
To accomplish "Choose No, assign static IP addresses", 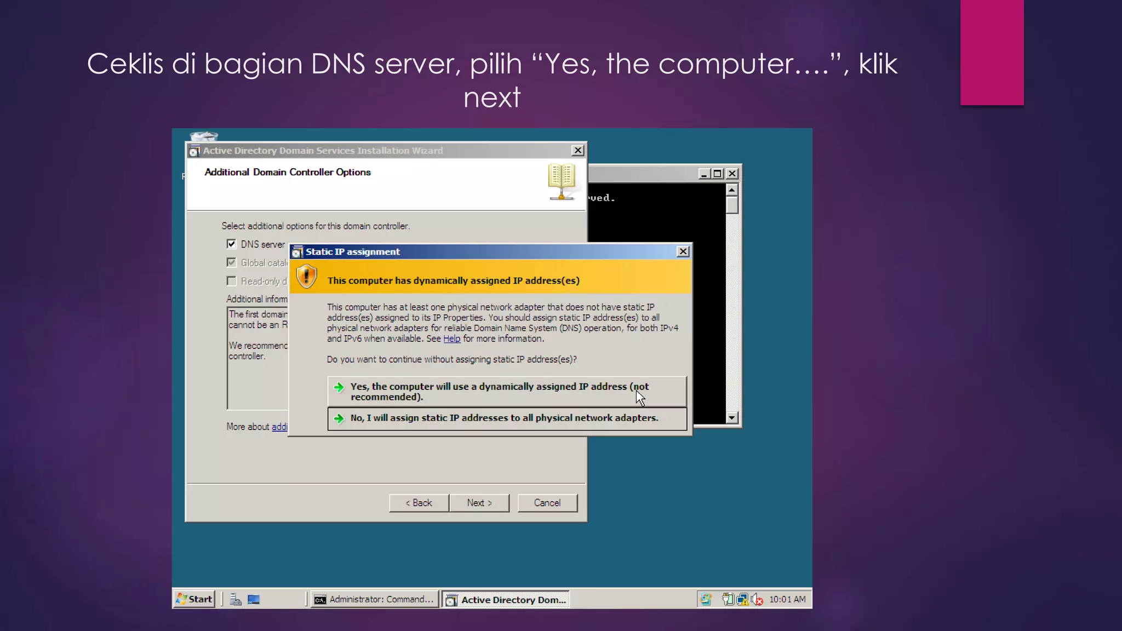I will click(507, 418).
